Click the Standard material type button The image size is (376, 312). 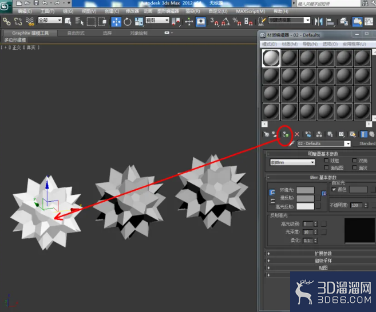pos(367,143)
